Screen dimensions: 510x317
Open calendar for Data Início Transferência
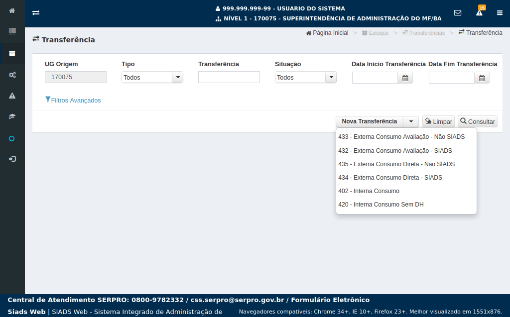coord(405,78)
